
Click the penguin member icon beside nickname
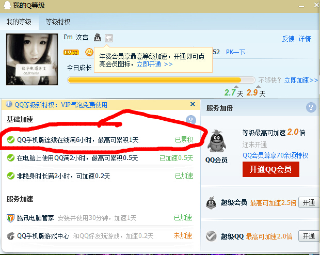click(98, 38)
